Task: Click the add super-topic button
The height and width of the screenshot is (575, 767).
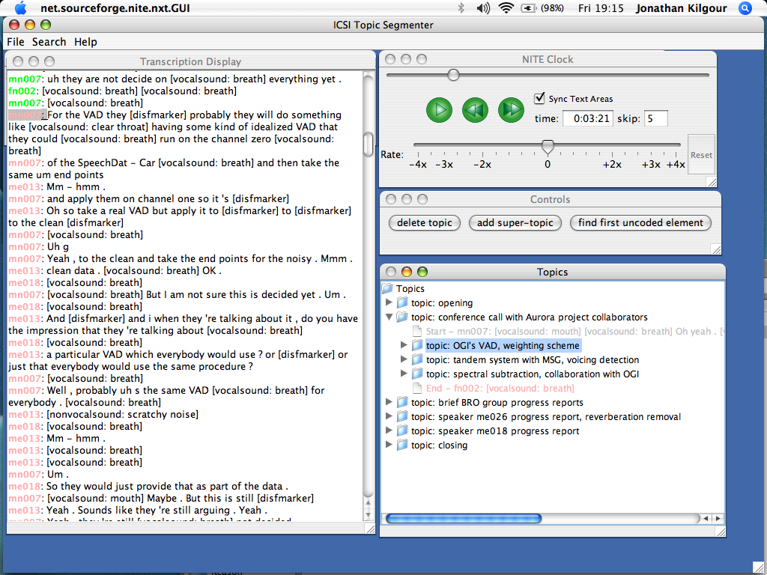Action: (x=515, y=222)
